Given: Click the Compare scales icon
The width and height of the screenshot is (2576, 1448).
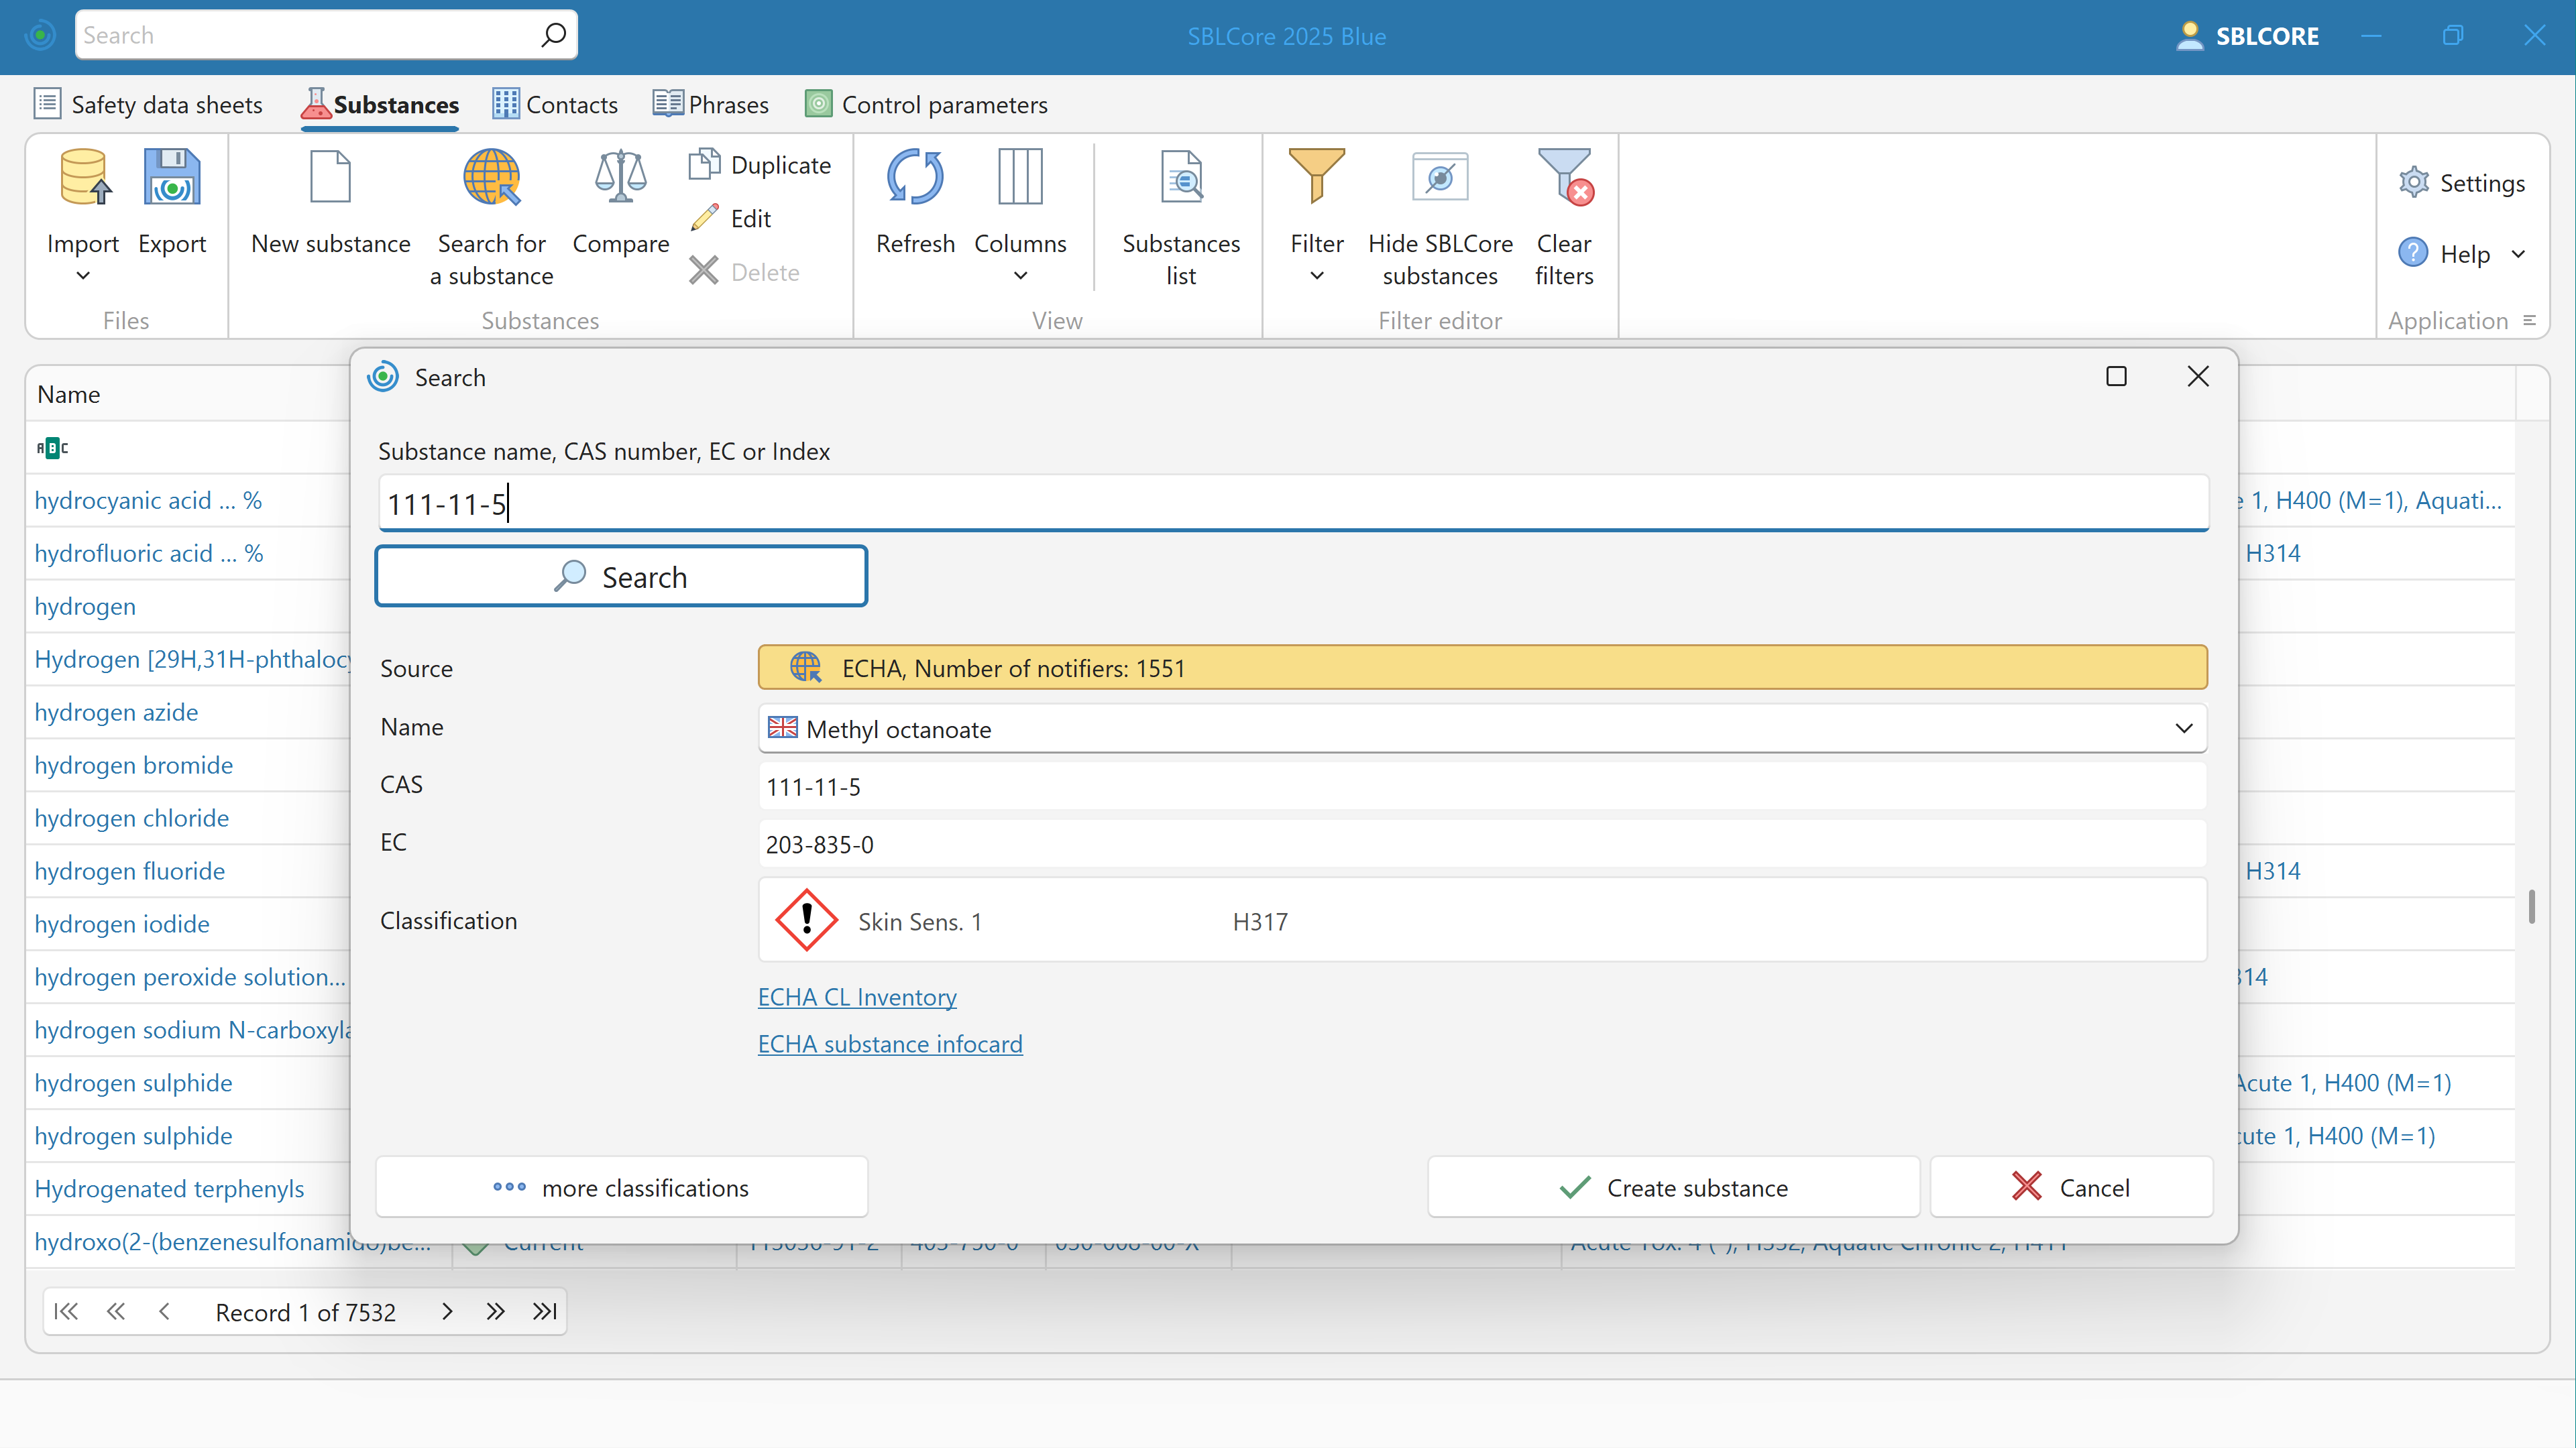Looking at the screenshot, I should pyautogui.click(x=620, y=178).
